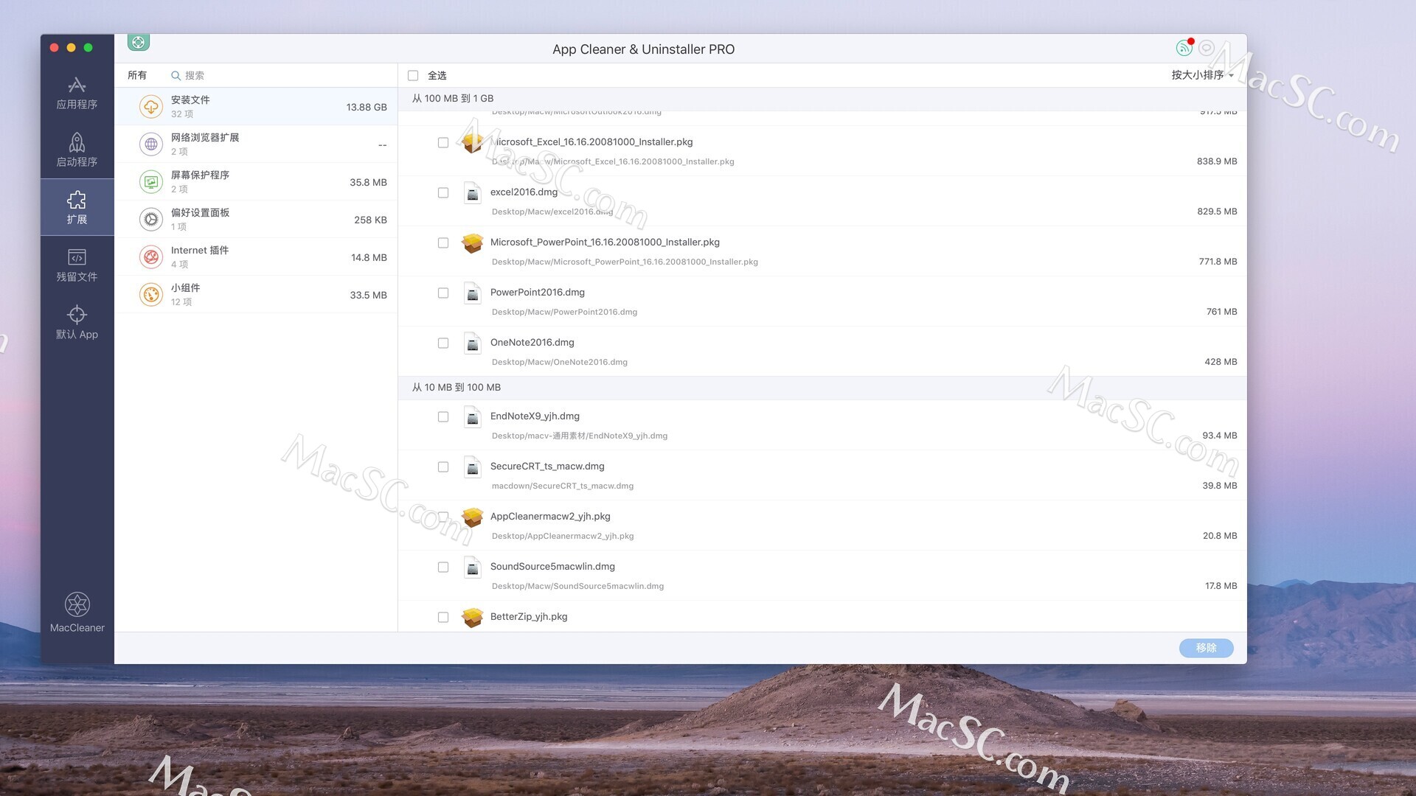1416x796 pixels.
Task: Click the 小组件 widgets icon
Action: (150, 295)
